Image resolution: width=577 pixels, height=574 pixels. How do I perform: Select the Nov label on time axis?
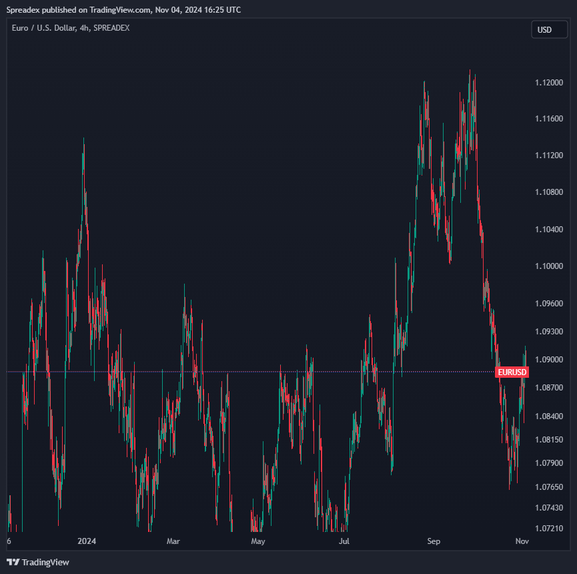click(x=522, y=541)
